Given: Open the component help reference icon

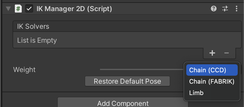Looking at the screenshot, I should (214, 9).
